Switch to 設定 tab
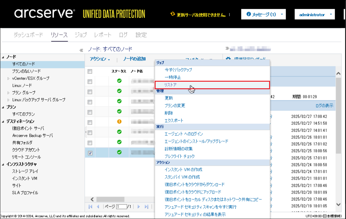 141,35
